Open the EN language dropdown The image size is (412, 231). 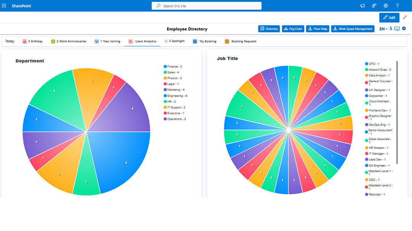383,28
